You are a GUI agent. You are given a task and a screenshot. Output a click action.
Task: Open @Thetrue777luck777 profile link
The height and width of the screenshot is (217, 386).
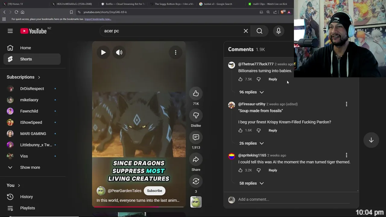[x=256, y=64]
